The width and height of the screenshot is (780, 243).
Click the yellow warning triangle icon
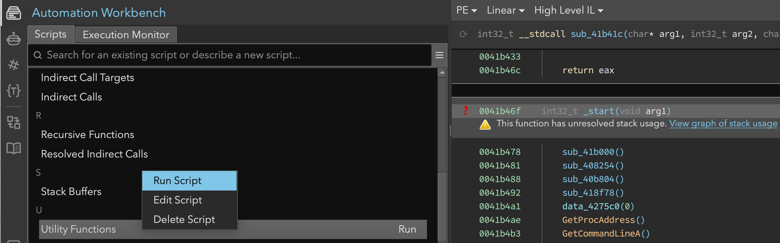[x=485, y=124]
